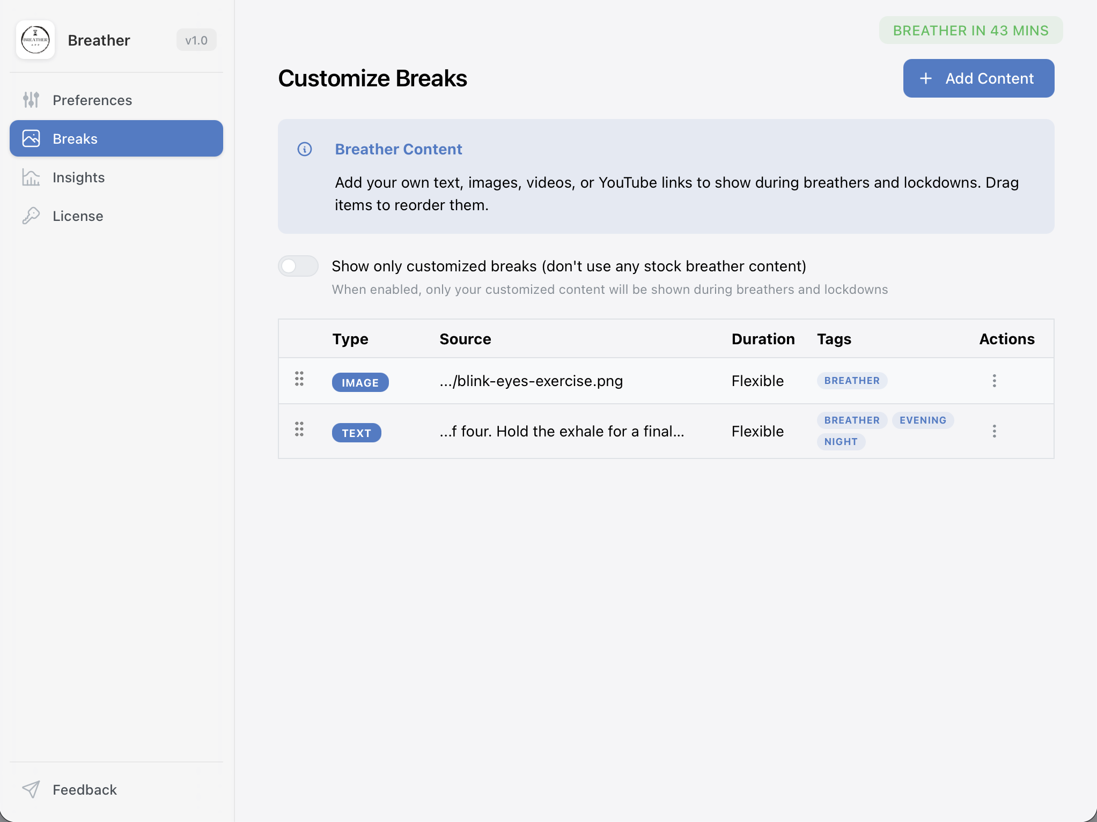Viewport: 1097px width, 822px height.
Task: Select the Preferences sliders icon in sidebar
Action: coord(31,100)
